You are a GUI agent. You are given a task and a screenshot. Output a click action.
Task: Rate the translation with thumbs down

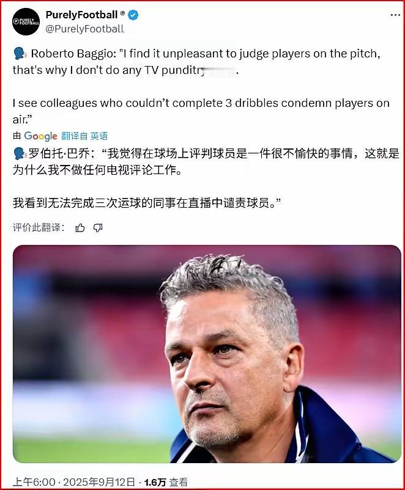98,228
